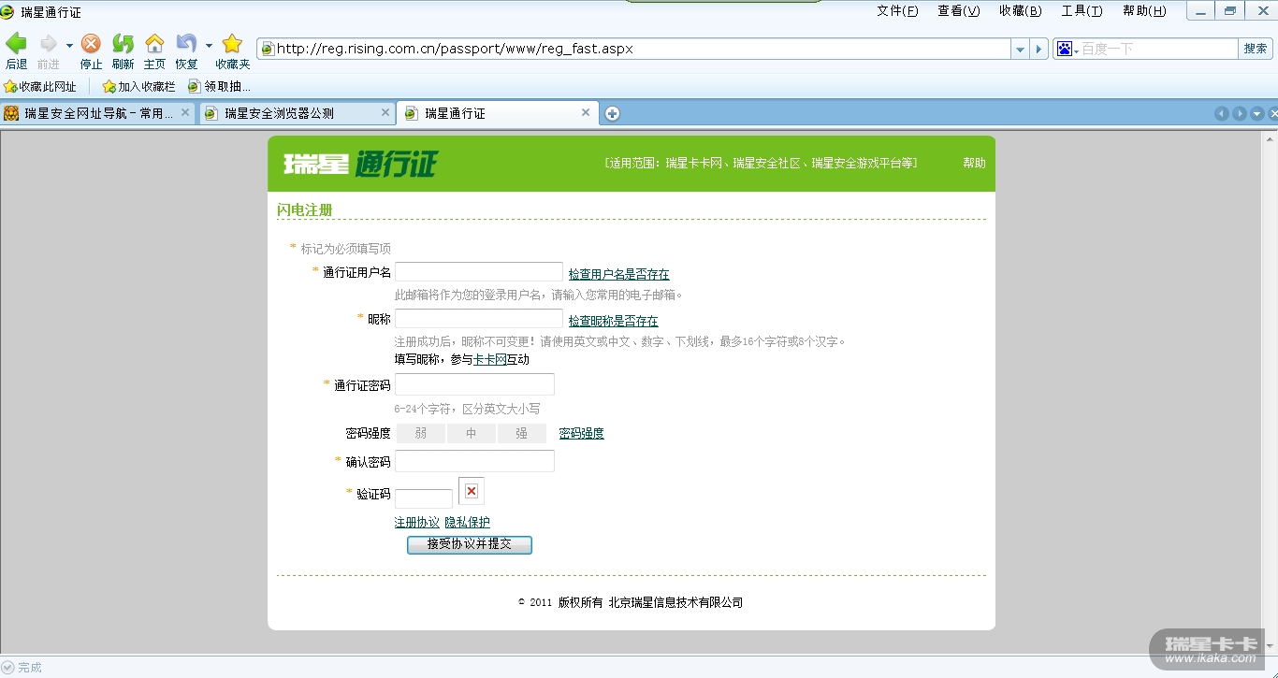Open the 领取抽... bookmark

[219, 86]
